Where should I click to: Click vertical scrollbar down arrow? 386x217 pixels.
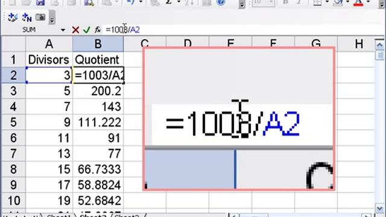(379, 208)
